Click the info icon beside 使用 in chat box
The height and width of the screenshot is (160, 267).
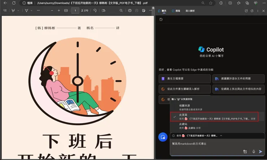coord(173,136)
